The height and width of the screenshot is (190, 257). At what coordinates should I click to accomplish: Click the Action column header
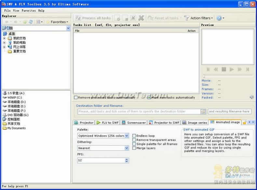[191, 31]
